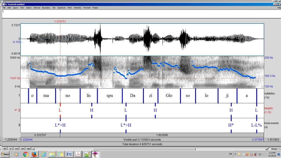Open the Formant menu

pyautogui.click(x=87, y=8)
